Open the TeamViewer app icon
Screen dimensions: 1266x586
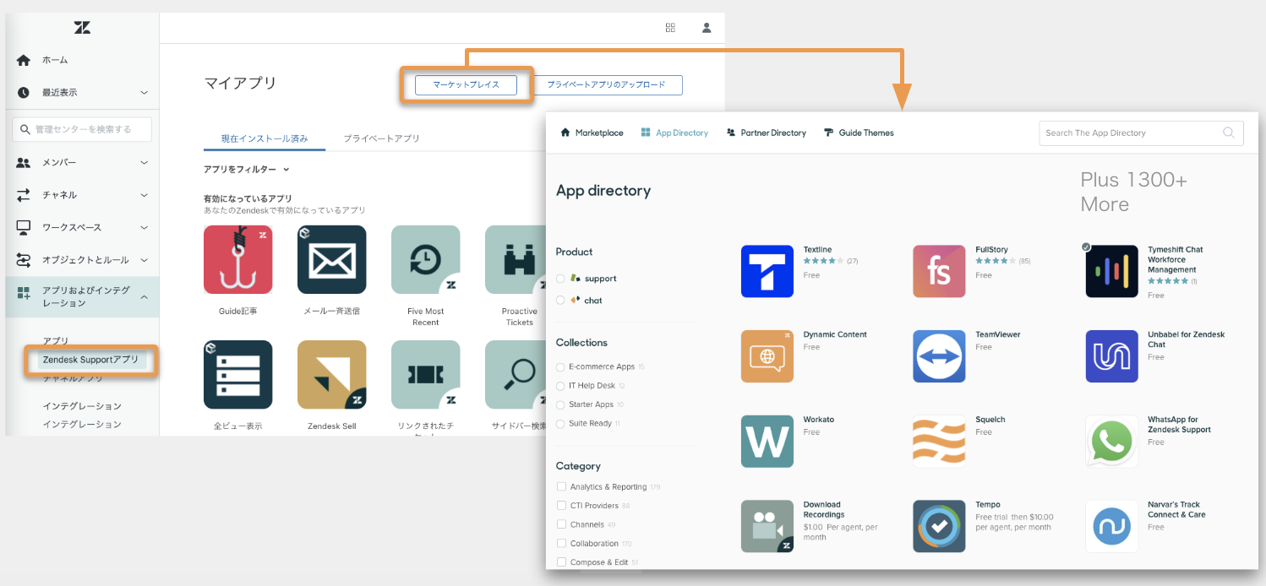(x=938, y=356)
